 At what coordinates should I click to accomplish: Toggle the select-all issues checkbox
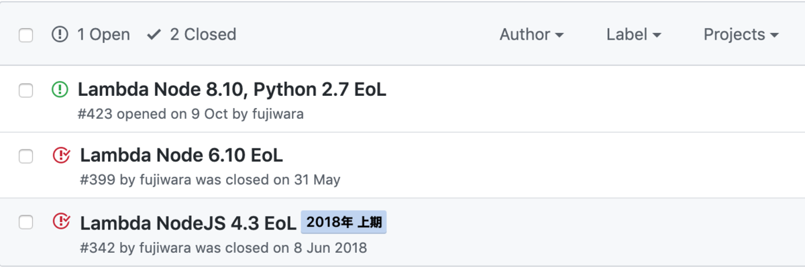coord(25,36)
